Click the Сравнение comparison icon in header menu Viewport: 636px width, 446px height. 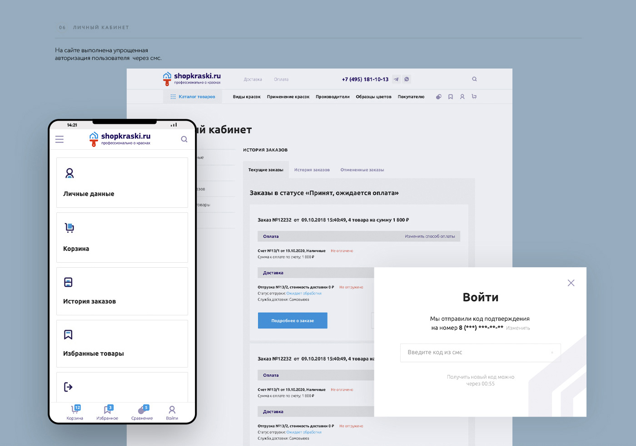pos(438,97)
